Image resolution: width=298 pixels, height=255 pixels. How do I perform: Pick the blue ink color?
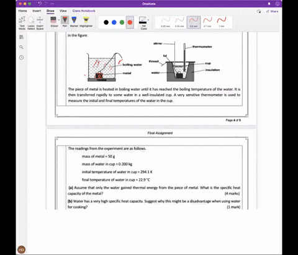point(114,22)
